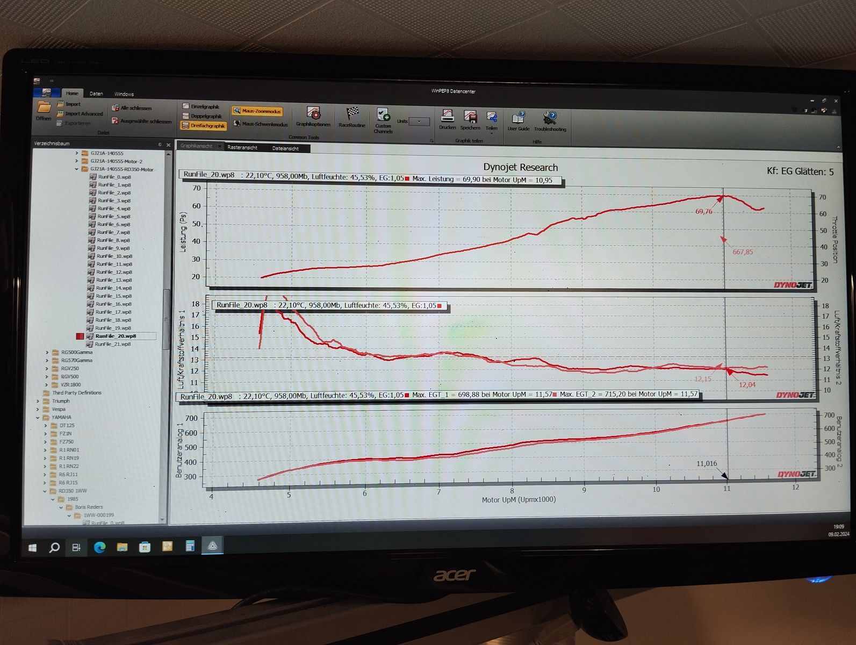Print the graph with Drucken
Image resolution: width=856 pixels, height=645 pixels.
point(447,119)
